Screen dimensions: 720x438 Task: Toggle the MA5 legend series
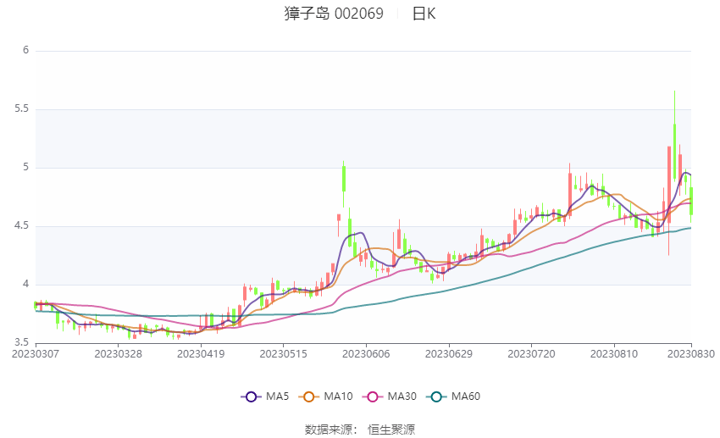coord(265,396)
